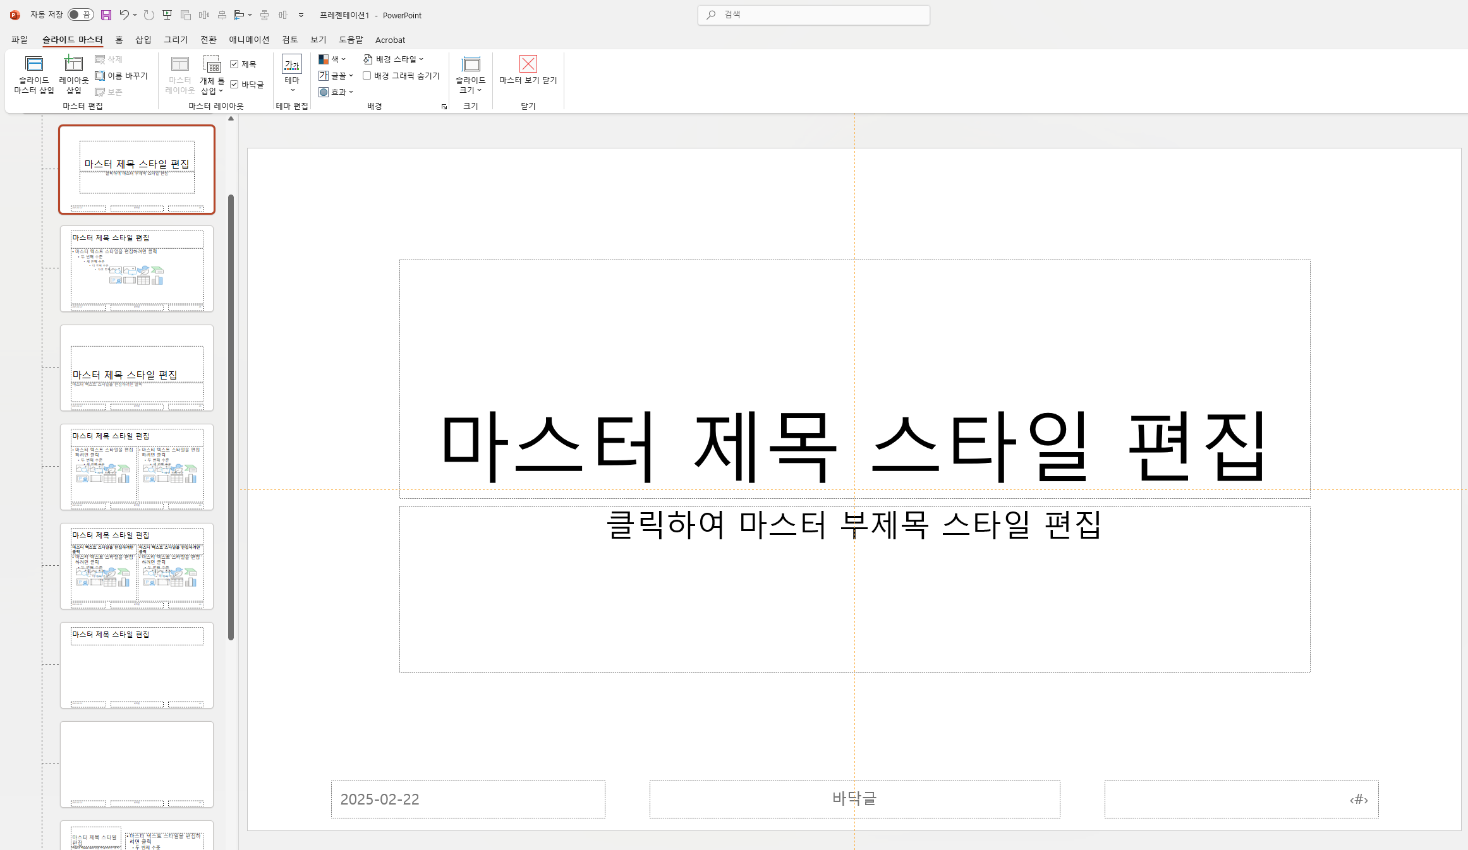1468x850 pixels.
Task: Click the Undo arrow icon
Action: click(x=124, y=15)
